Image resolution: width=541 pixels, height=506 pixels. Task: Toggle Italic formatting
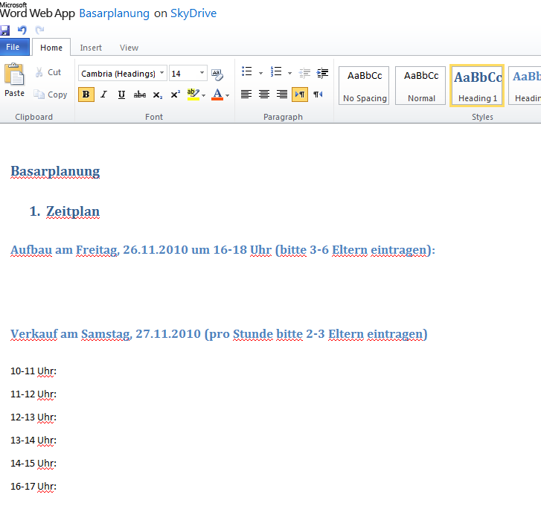(104, 95)
